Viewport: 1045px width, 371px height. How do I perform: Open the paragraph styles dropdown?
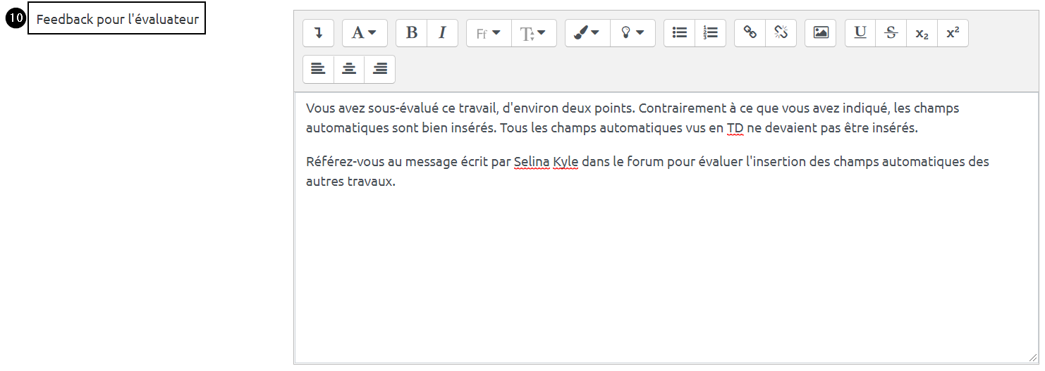tap(365, 33)
